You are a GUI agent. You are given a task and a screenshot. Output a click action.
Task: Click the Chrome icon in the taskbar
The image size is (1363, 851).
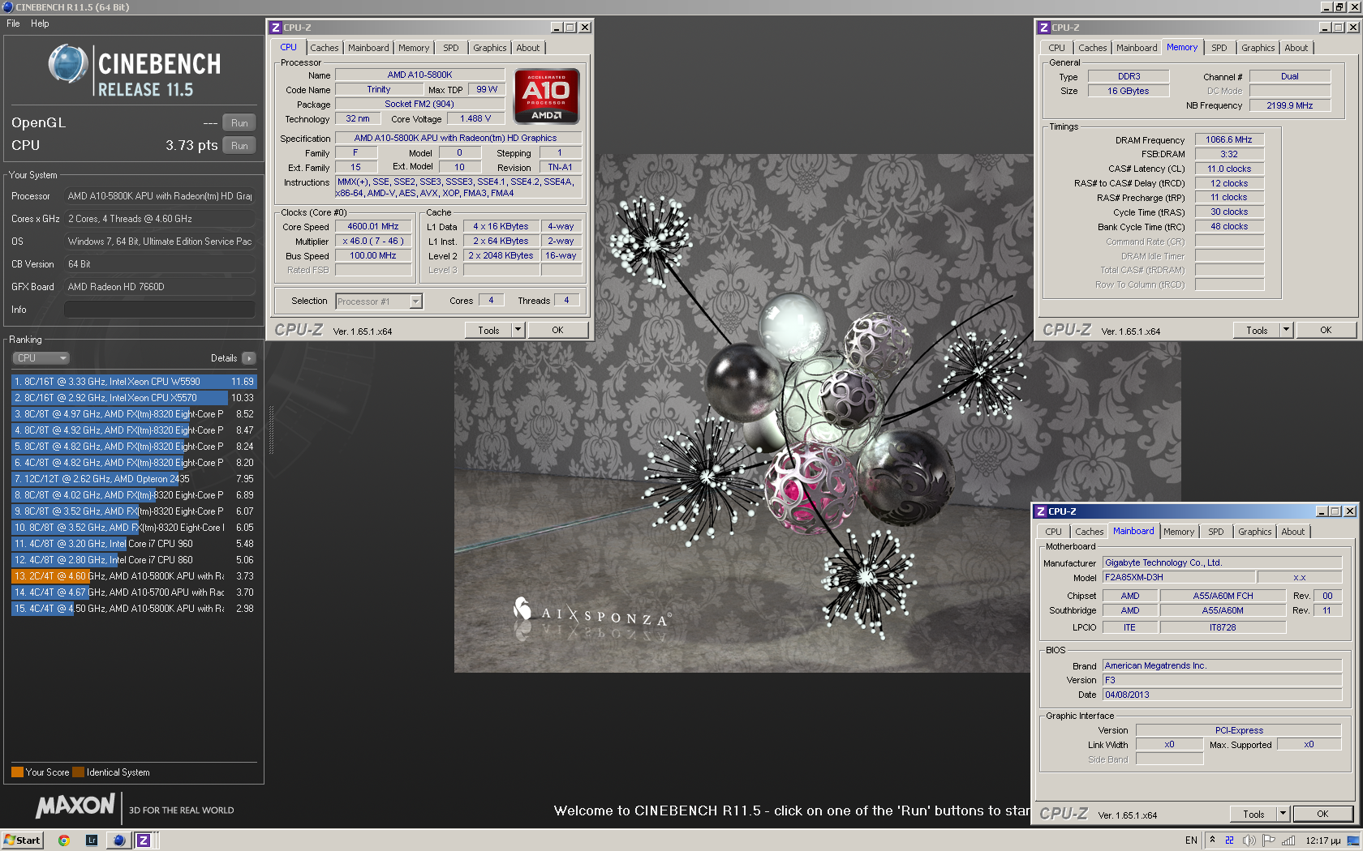[63, 840]
